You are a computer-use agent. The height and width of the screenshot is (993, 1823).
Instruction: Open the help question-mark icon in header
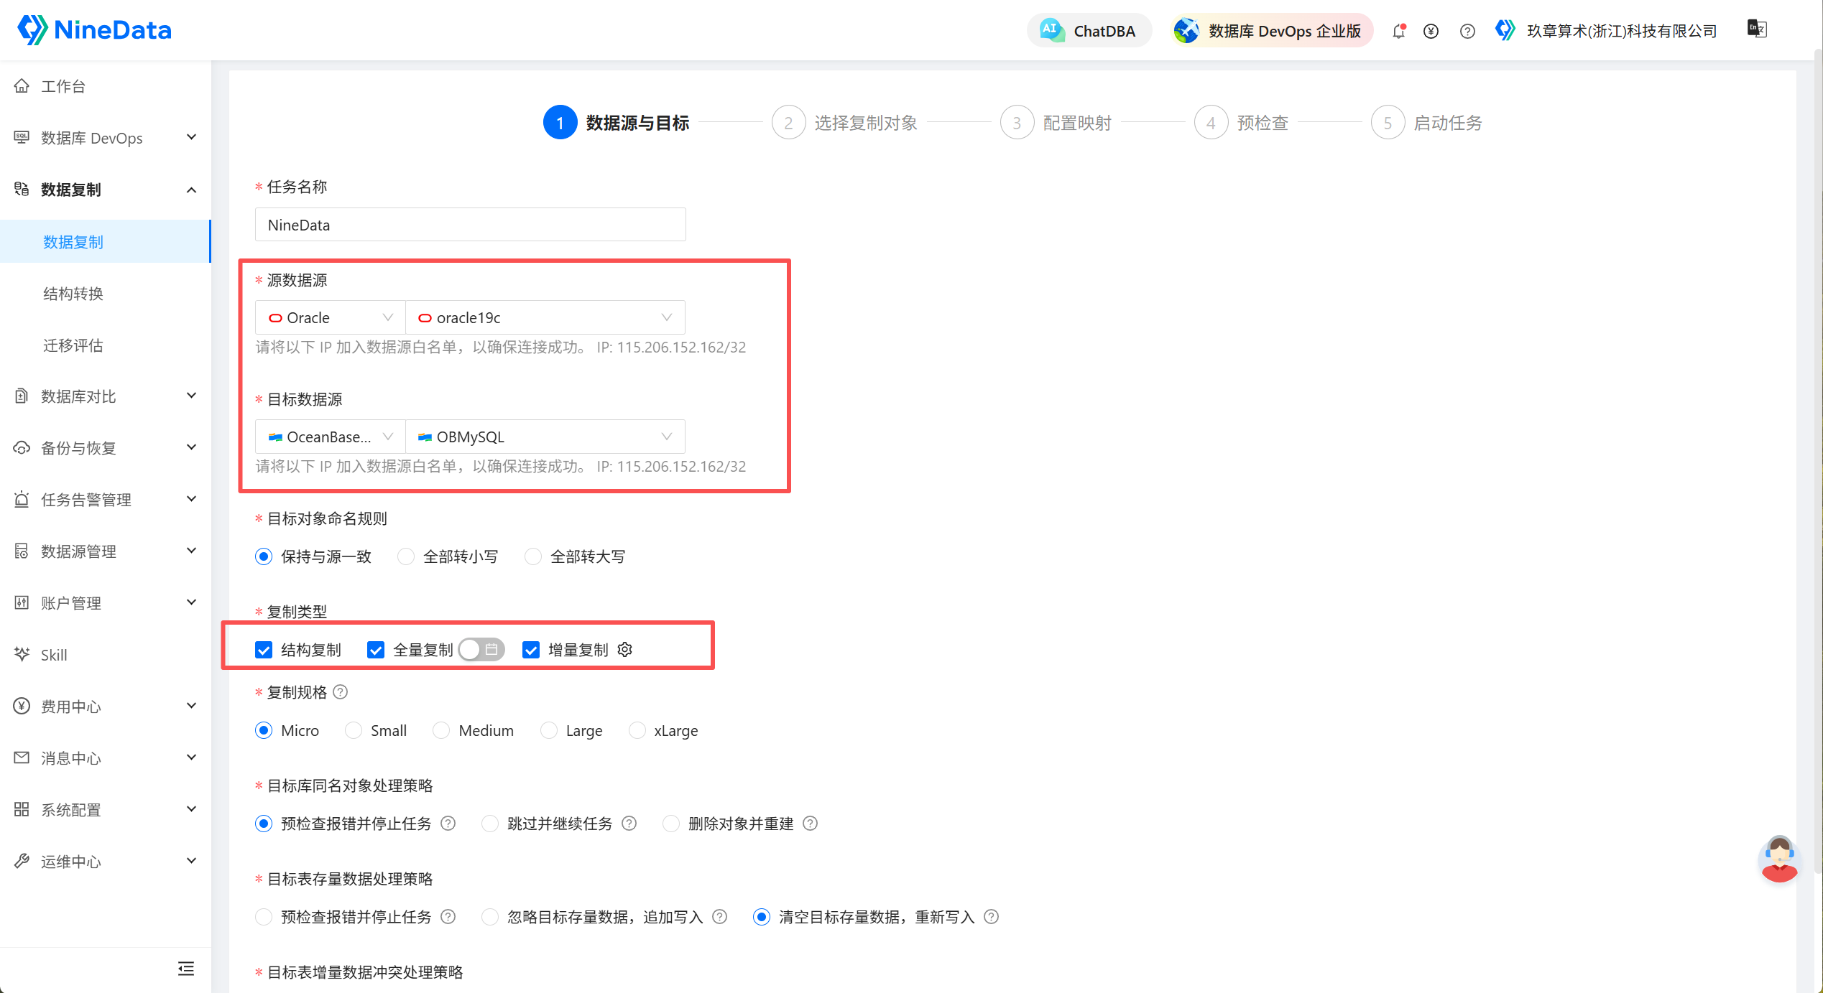1467,31
